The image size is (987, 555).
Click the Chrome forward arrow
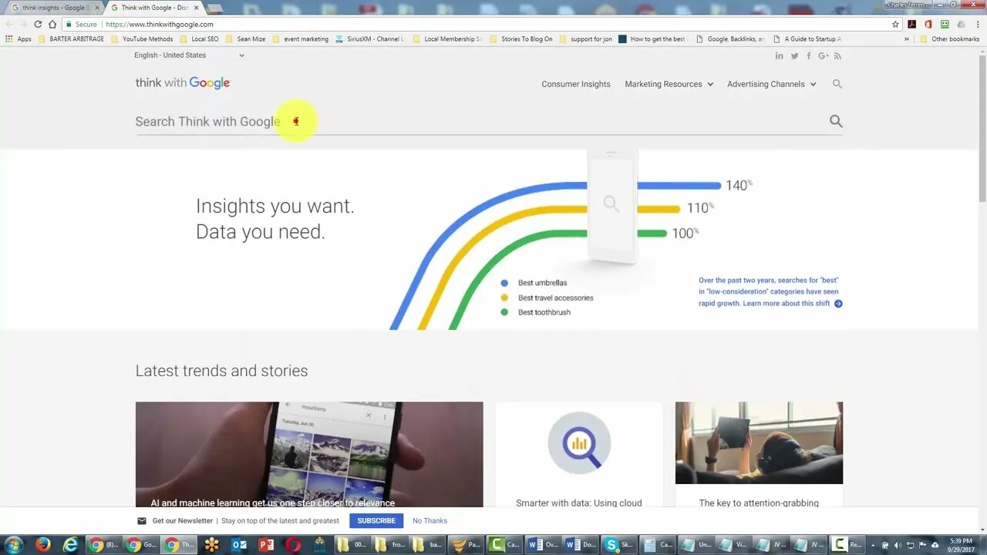23,24
